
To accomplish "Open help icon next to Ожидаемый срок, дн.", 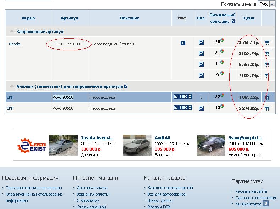I will pos(233,21).
